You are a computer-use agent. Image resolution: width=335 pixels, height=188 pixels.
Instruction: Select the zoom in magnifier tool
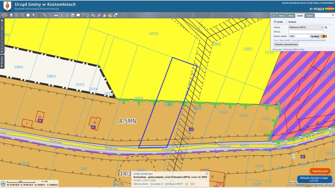(x=17, y=15)
